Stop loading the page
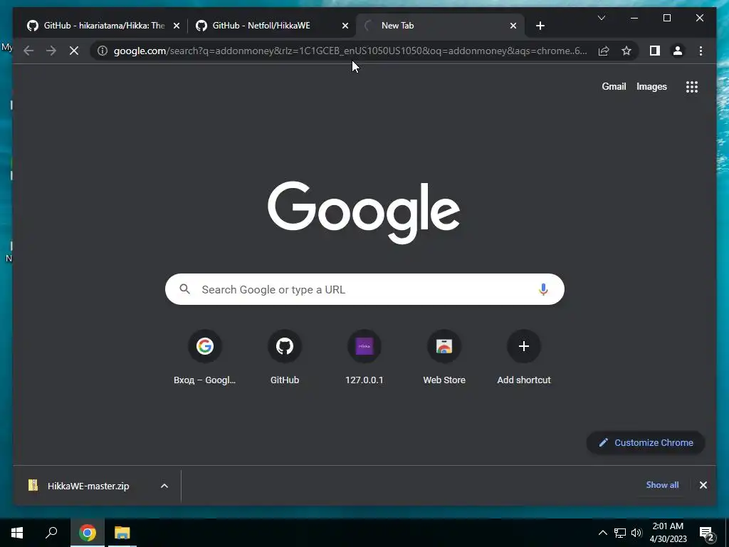Viewport: 729px width, 547px height. pos(74,51)
